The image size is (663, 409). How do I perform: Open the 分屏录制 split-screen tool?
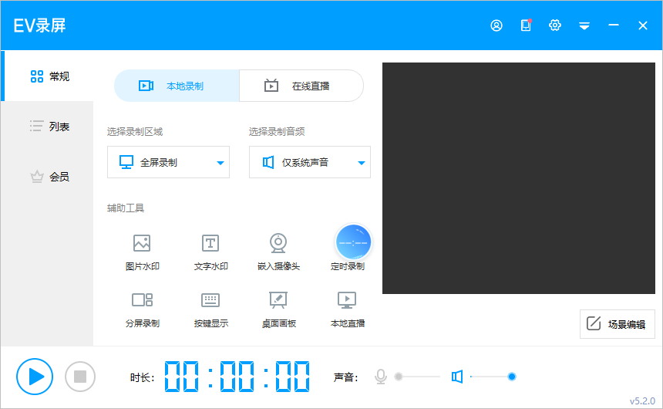(142, 309)
